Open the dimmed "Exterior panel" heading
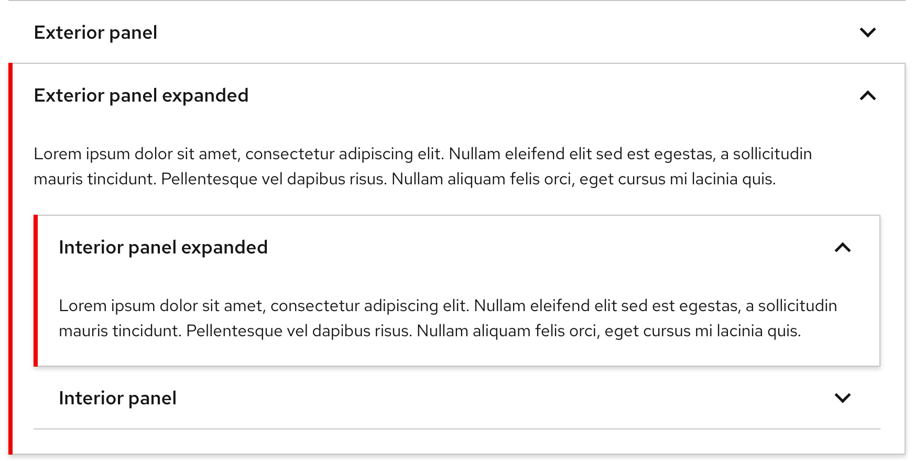This screenshot has height=463, width=914. (96, 32)
